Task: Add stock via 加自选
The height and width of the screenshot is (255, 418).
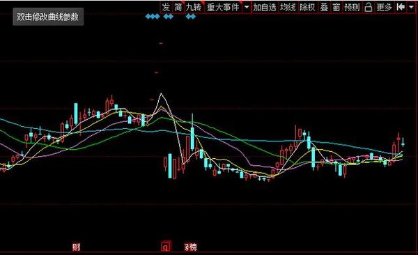Action: pyautogui.click(x=265, y=7)
